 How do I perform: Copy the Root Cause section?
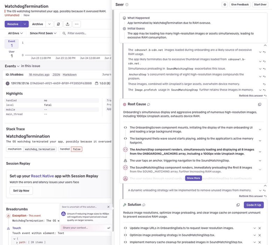[259, 104]
